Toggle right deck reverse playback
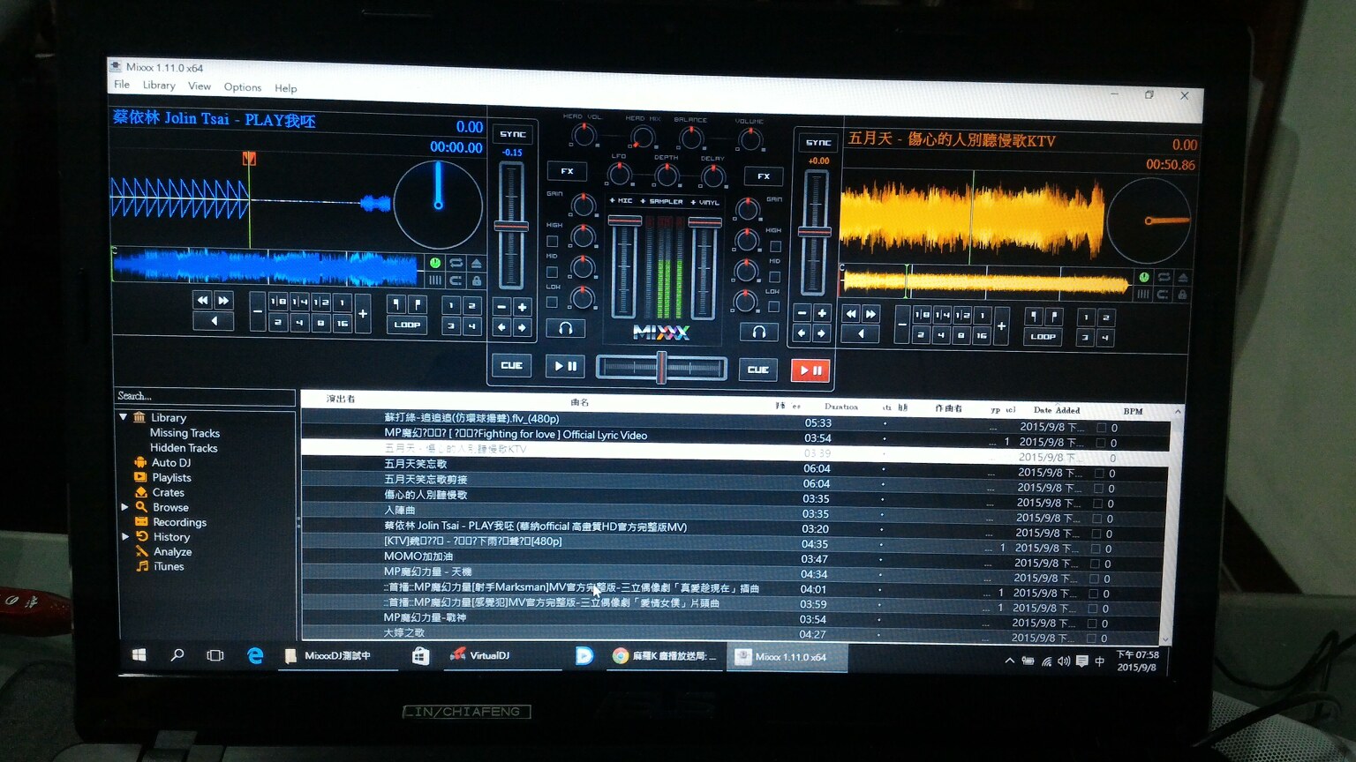1356x762 pixels. (x=861, y=334)
